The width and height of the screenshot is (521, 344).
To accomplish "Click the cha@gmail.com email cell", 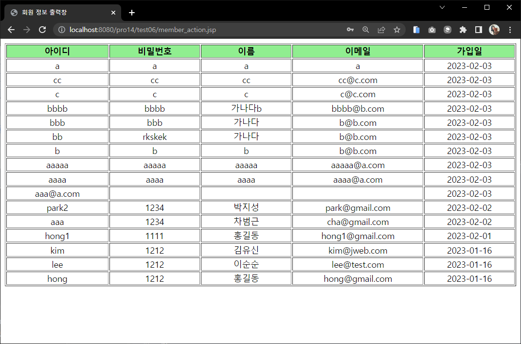I will click(358, 222).
